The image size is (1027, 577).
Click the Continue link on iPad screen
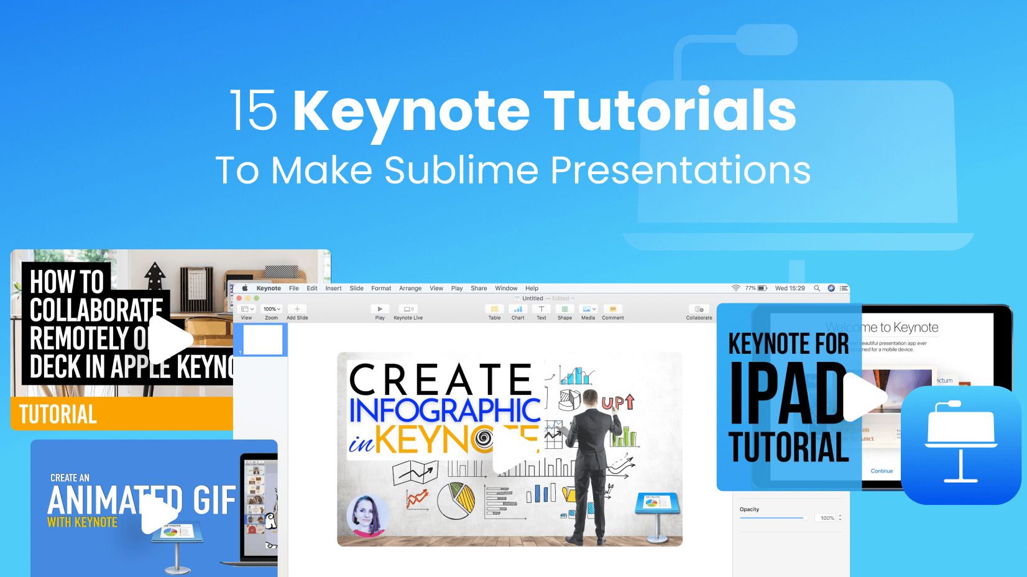point(882,471)
